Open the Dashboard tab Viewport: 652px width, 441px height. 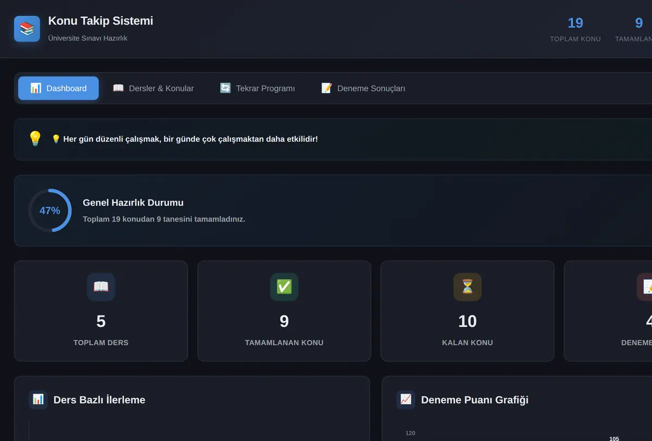coord(59,88)
